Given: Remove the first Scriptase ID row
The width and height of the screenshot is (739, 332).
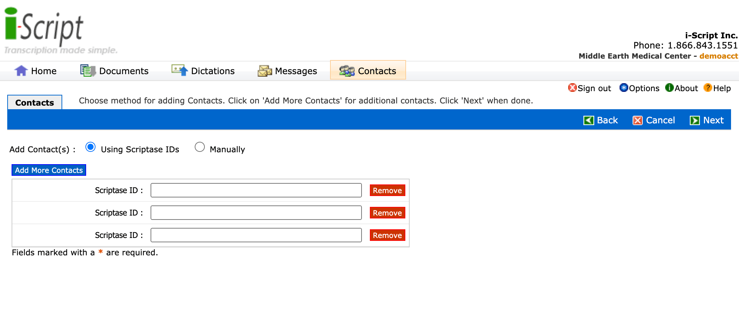Looking at the screenshot, I should pos(387,191).
